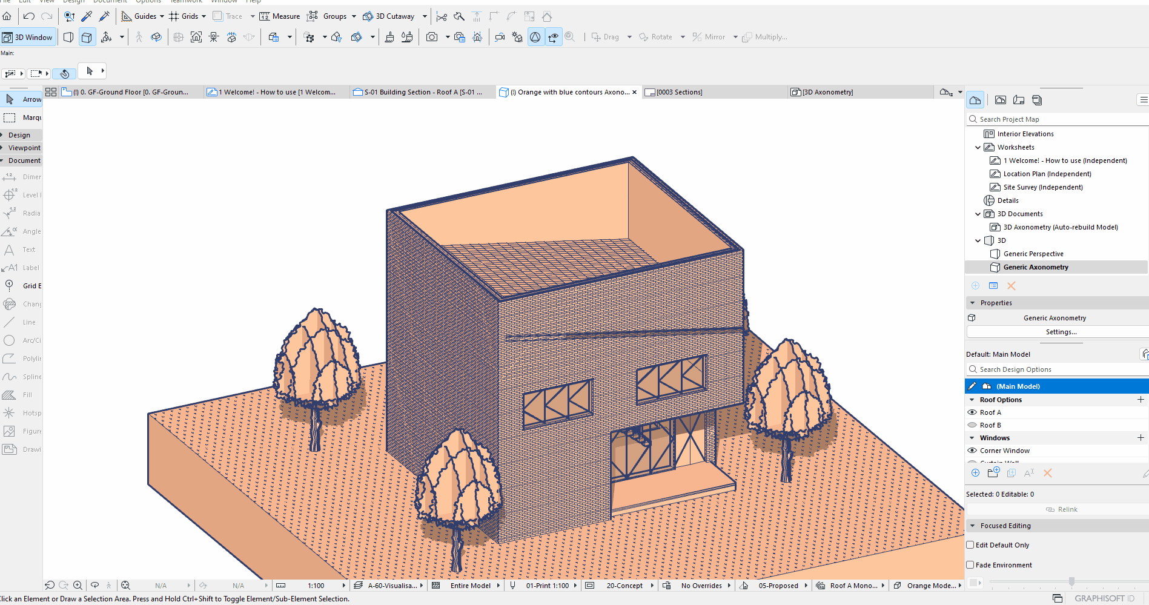Open the Guides dropdown arrow
The width and height of the screenshot is (1149, 605).
point(162,16)
